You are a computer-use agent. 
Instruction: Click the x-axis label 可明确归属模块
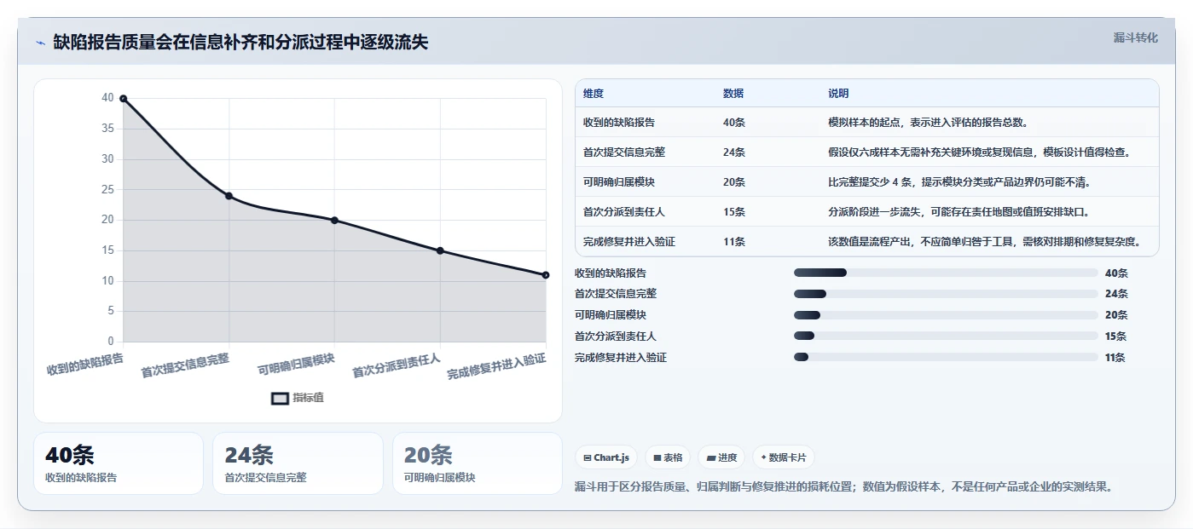296,365
